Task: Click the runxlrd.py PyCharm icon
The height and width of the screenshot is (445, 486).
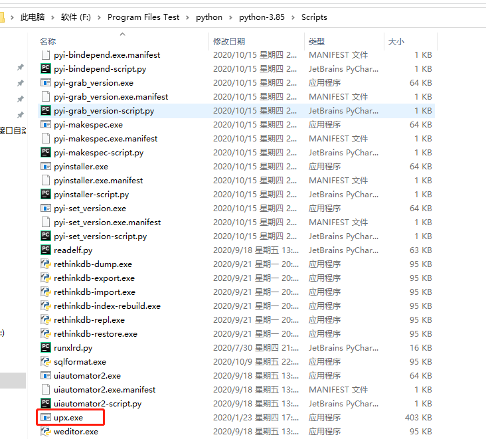Action: tap(46, 347)
